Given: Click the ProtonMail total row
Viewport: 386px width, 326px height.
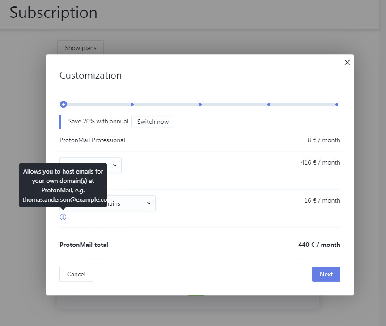Looking at the screenshot, I should coord(83,245).
